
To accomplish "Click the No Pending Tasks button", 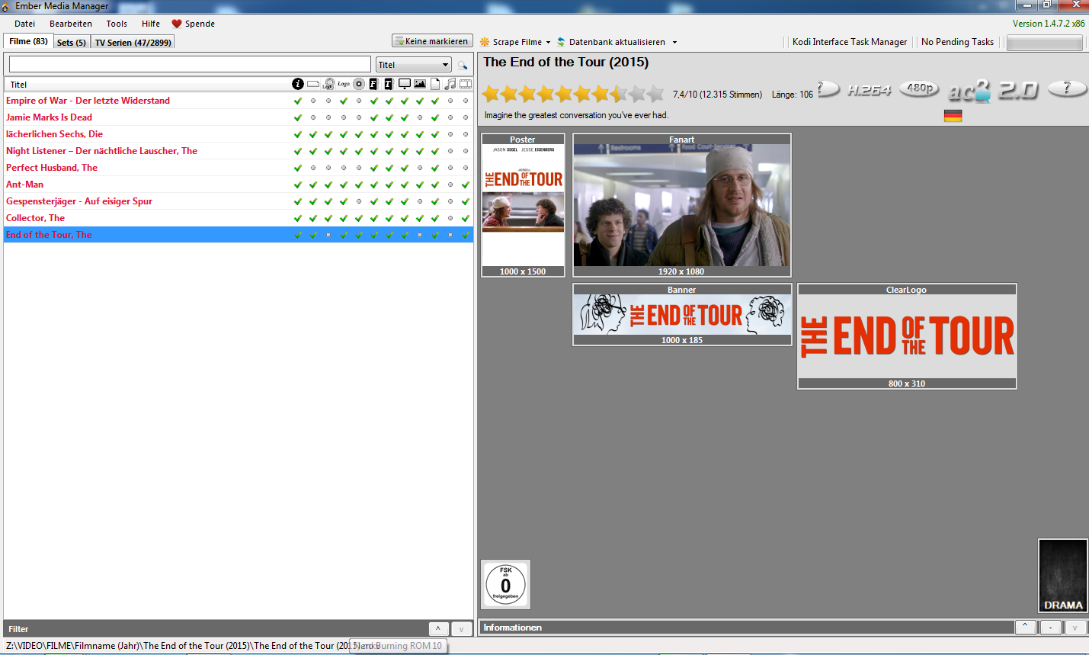I will pos(957,42).
